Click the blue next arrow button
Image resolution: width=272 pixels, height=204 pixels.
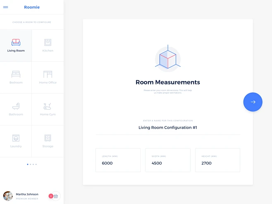[x=253, y=102]
